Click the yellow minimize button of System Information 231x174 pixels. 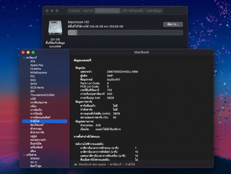tap(28, 52)
